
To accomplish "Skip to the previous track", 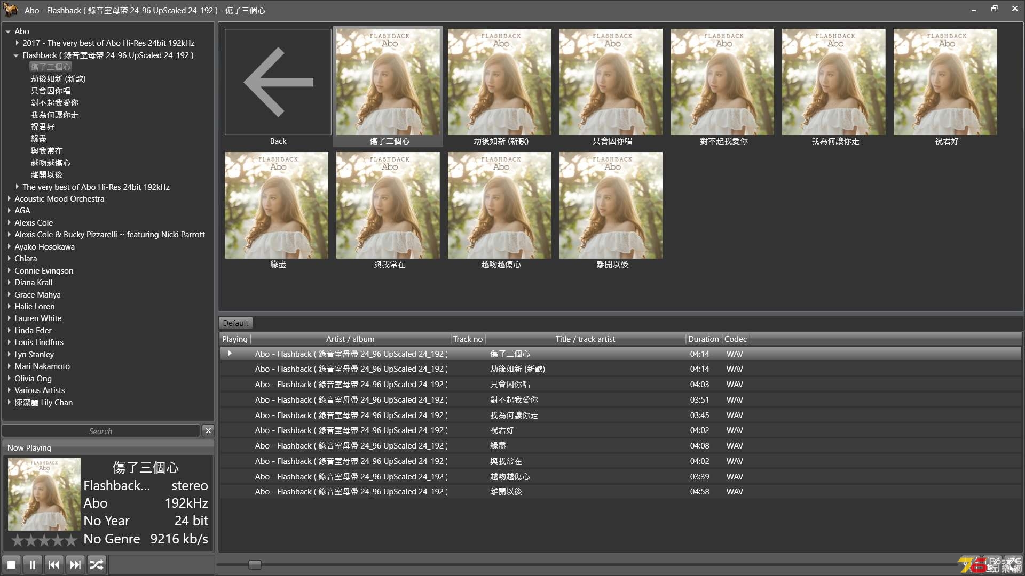I will tap(54, 565).
